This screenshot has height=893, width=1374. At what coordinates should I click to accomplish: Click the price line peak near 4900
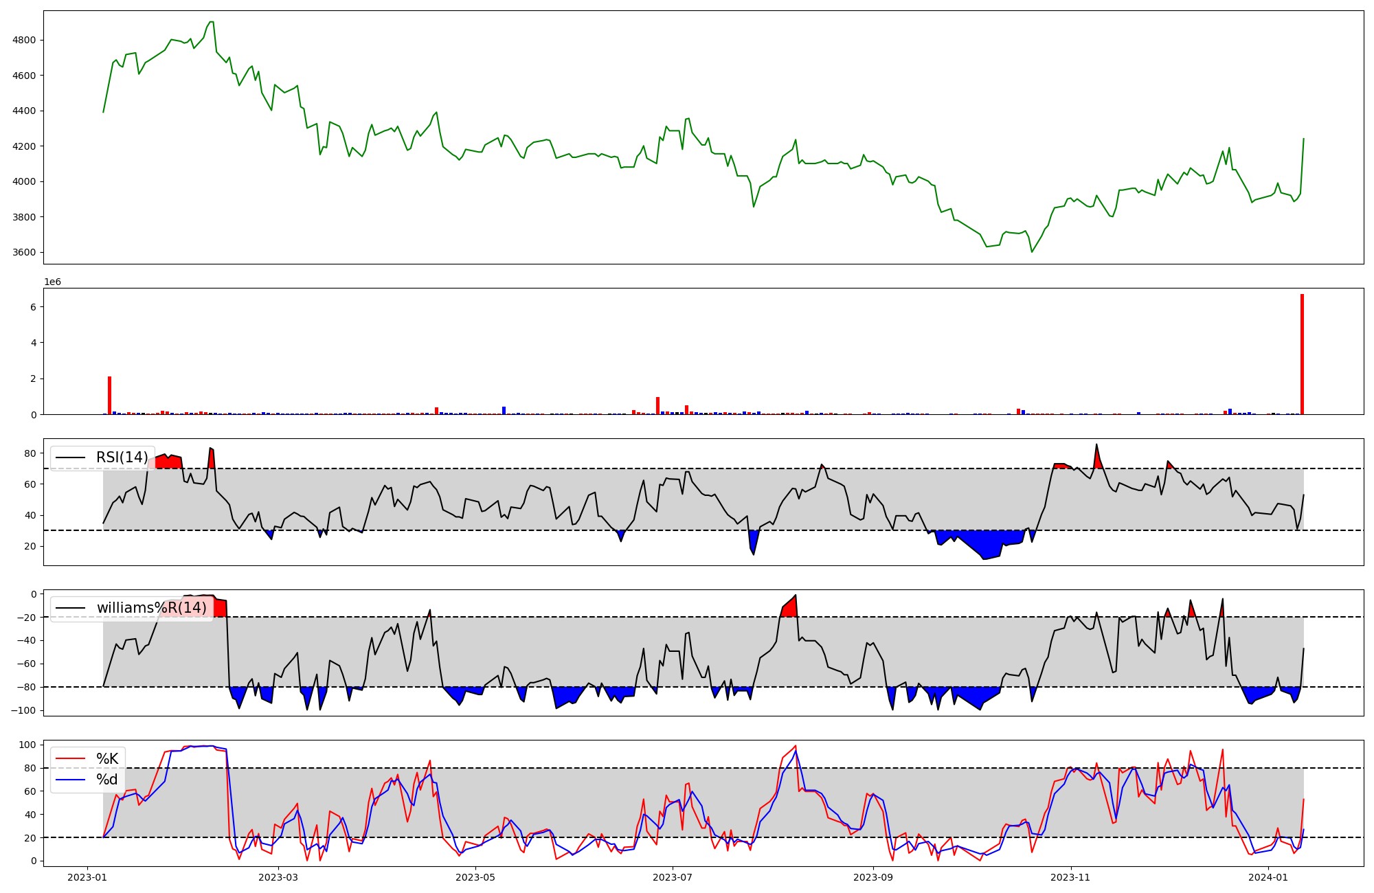(211, 22)
